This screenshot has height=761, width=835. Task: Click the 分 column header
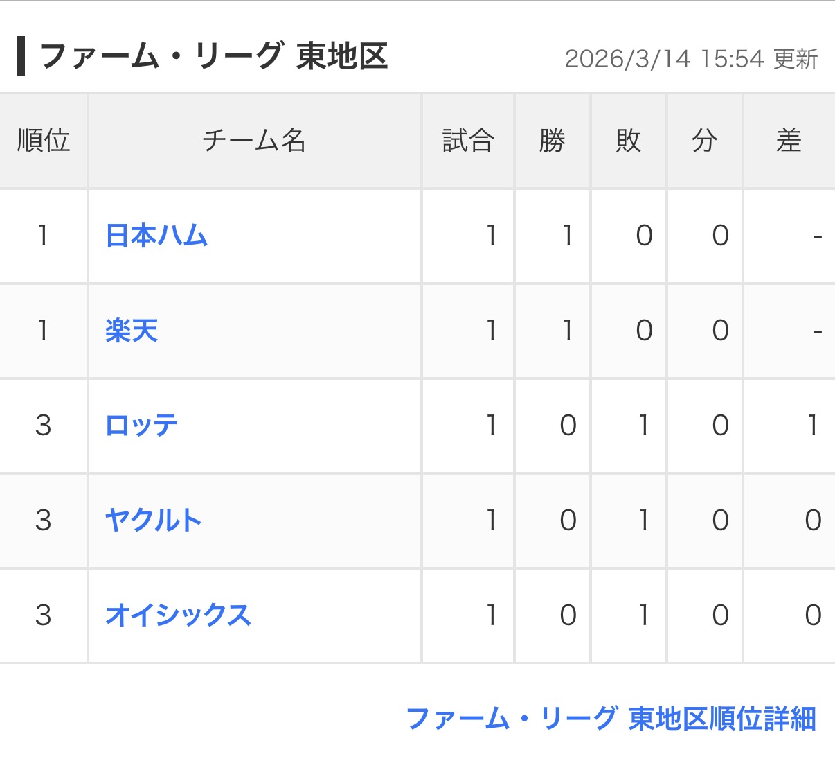[x=705, y=141]
